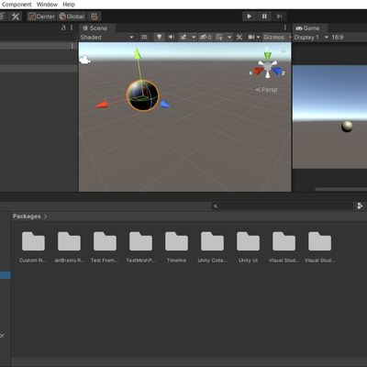Screen dimensions: 367x367
Task: Click the Project panel search field
Action: 283,206
